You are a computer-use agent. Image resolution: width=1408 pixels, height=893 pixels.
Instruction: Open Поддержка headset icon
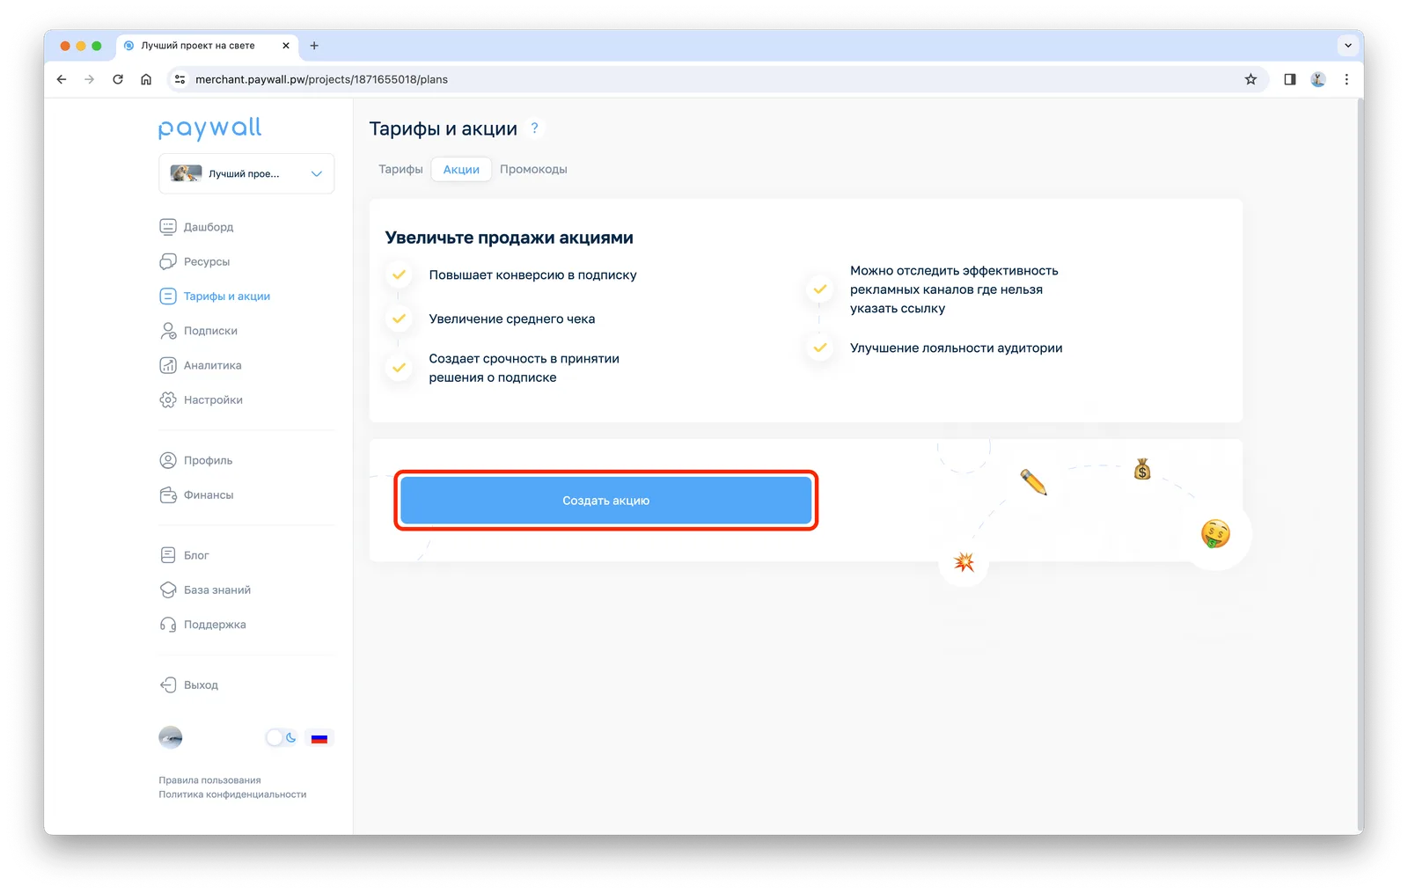coord(168,625)
